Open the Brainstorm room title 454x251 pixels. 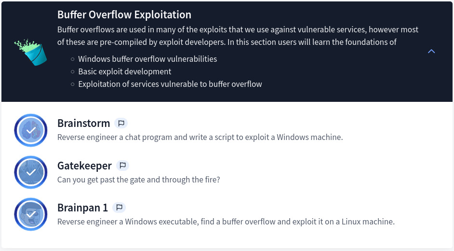pyautogui.click(x=83, y=123)
